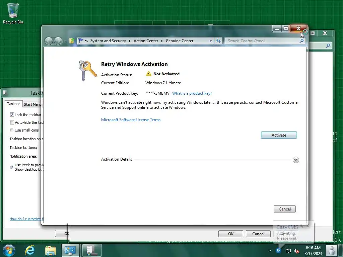
Task: Maximize the background window behind Genuine Center
Action: [x=313, y=33]
